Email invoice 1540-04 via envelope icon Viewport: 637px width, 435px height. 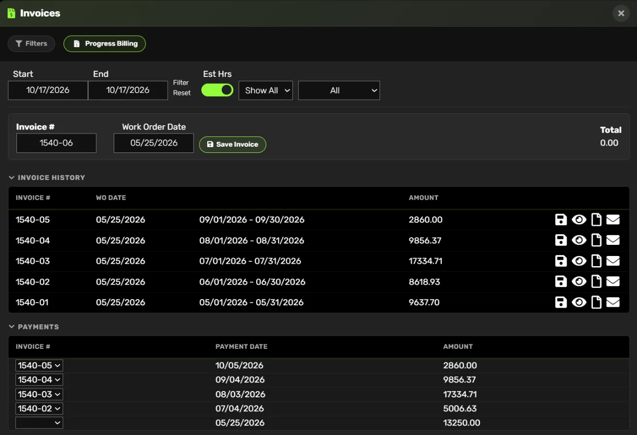tap(613, 240)
